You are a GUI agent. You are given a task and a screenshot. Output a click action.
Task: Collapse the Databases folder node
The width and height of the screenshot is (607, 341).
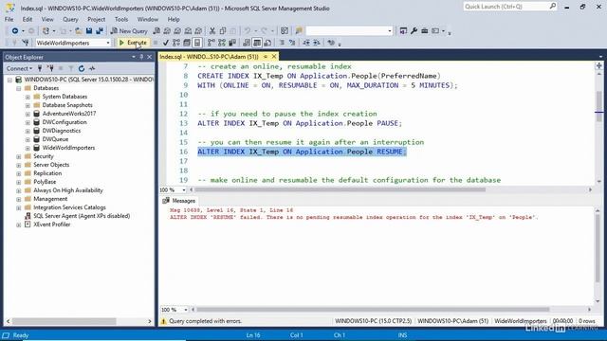19,88
